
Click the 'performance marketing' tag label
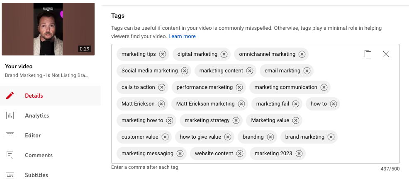pyautogui.click(x=204, y=87)
